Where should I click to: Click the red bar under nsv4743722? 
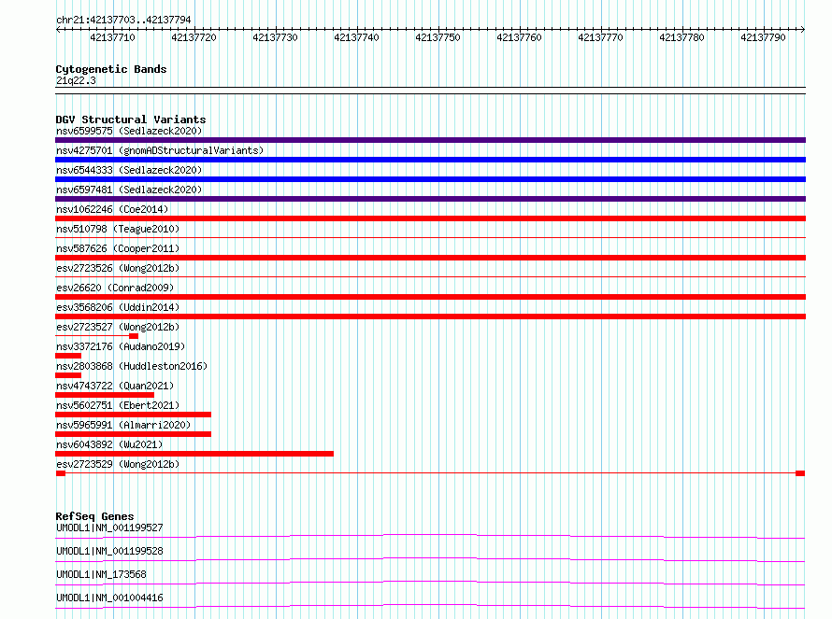point(105,395)
